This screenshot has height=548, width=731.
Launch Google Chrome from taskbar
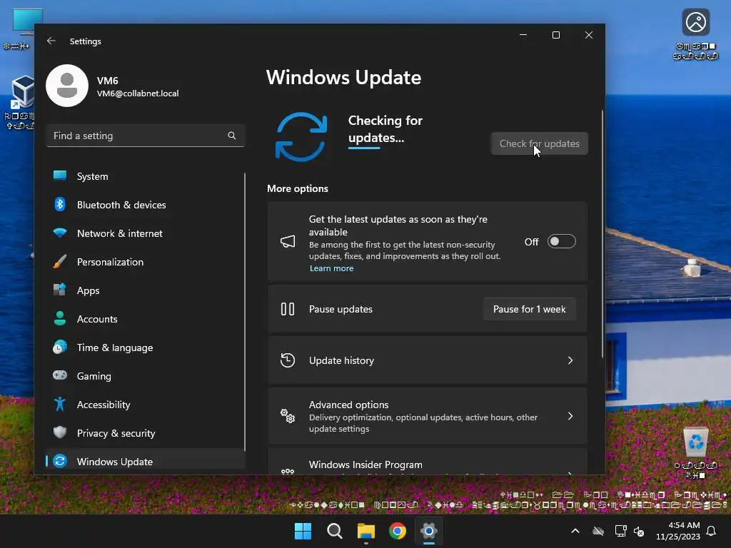click(398, 531)
